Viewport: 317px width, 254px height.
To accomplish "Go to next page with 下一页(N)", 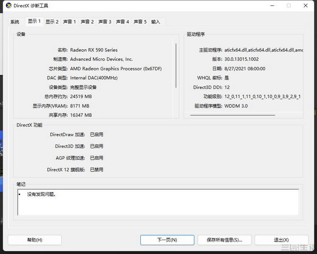I will tap(167, 240).
